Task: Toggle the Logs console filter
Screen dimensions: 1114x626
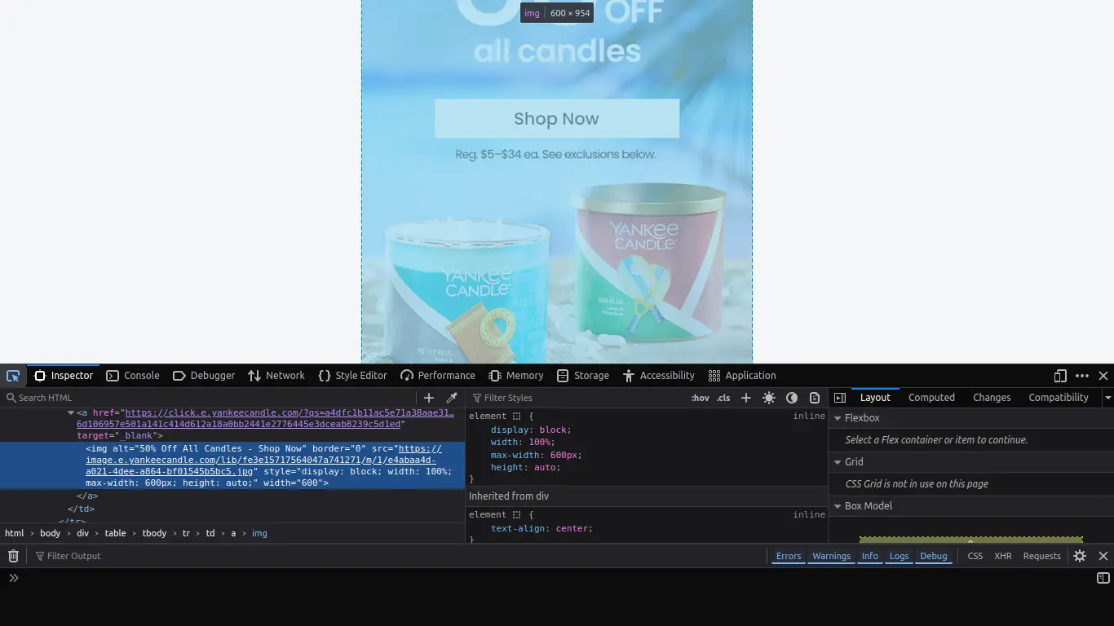Action: click(899, 556)
